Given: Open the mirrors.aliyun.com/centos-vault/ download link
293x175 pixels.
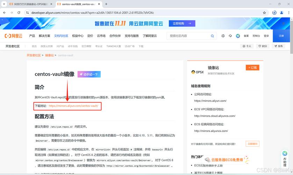Looking at the screenshot, I should (x=73, y=106).
